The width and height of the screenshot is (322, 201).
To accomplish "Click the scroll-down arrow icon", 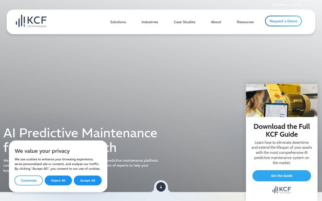I will tap(161, 187).
